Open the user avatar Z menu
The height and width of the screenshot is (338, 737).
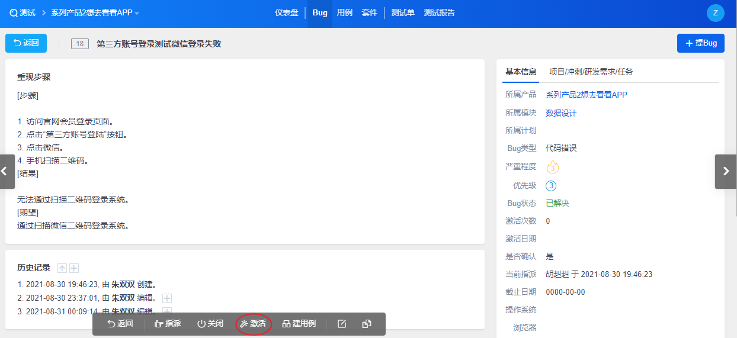point(716,13)
